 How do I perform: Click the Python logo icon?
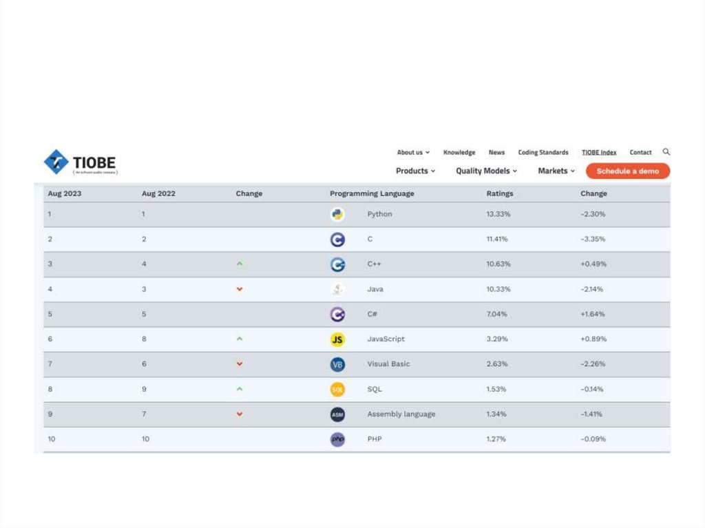click(337, 215)
